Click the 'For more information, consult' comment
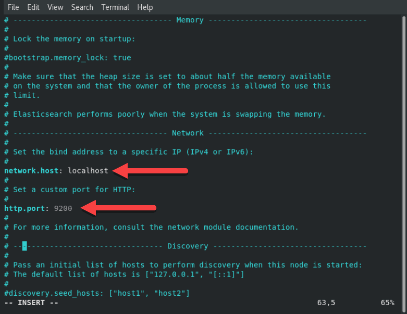This screenshot has width=407, height=314. pos(151,228)
